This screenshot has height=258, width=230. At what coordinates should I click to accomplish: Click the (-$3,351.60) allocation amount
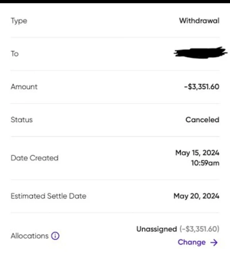(199, 229)
